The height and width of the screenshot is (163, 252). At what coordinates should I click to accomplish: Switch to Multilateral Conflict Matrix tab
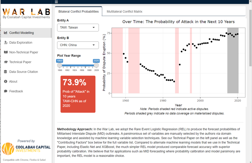[x=124, y=12]
